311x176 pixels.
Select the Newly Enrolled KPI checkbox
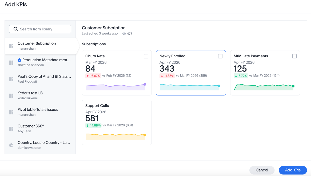(220, 56)
